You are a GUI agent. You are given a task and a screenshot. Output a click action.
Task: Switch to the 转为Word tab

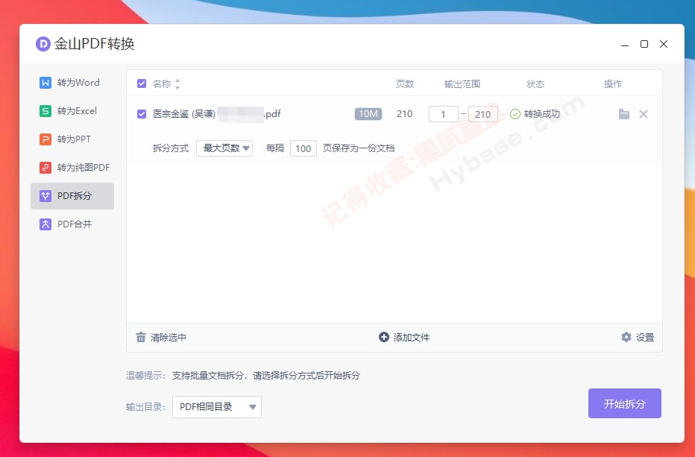[x=72, y=83]
